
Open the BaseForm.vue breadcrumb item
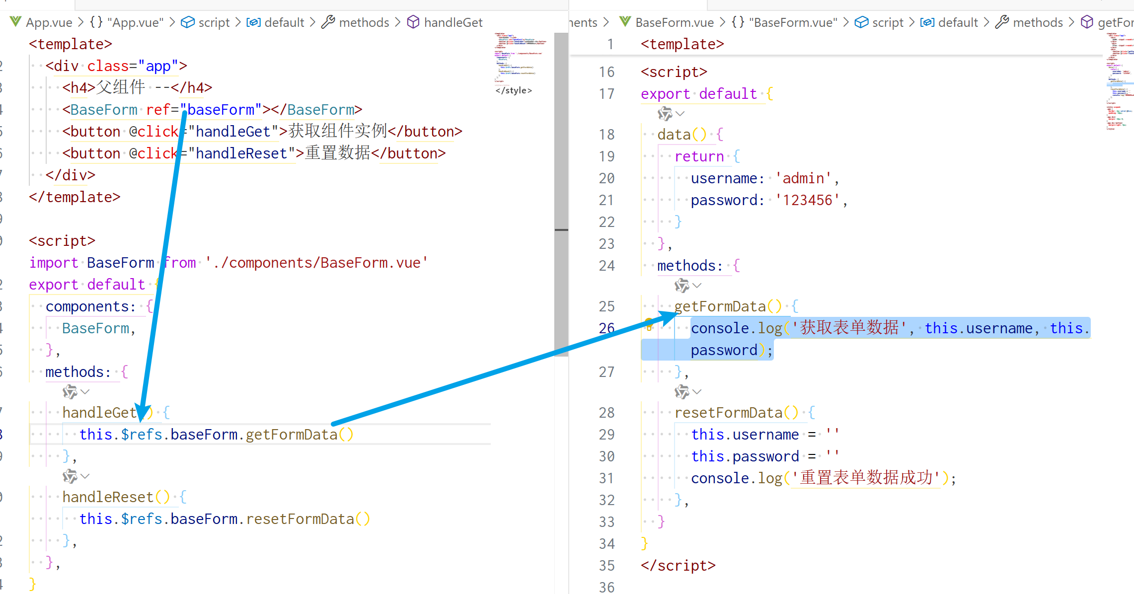tap(674, 22)
